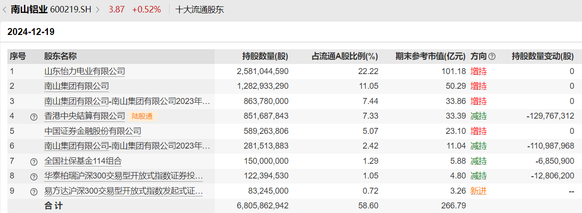Click holding amount 2,581,044,590
Viewport: 582px width, 213px height.
[x=263, y=71]
